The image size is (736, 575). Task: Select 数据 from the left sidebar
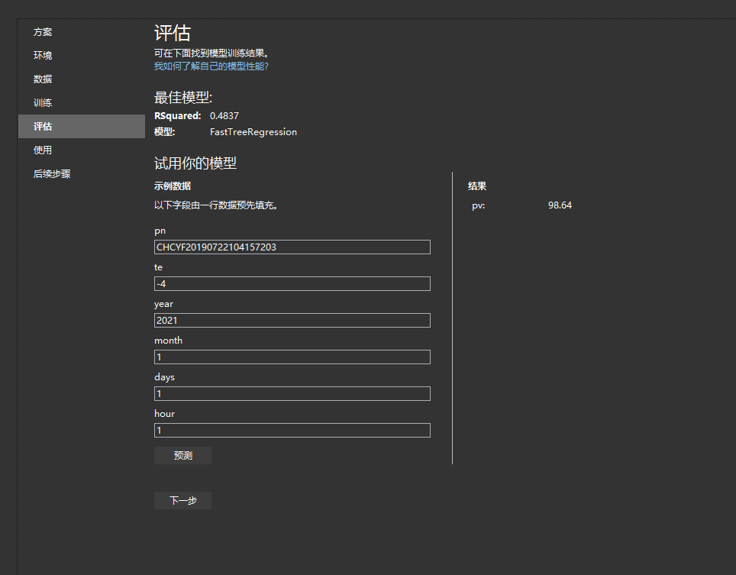42,79
